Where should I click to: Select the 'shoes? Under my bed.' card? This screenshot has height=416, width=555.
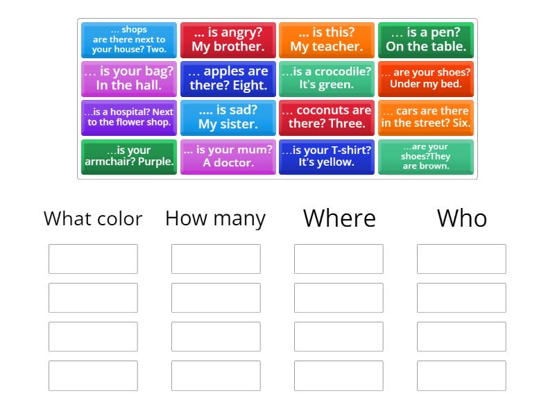pyautogui.click(x=426, y=78)
